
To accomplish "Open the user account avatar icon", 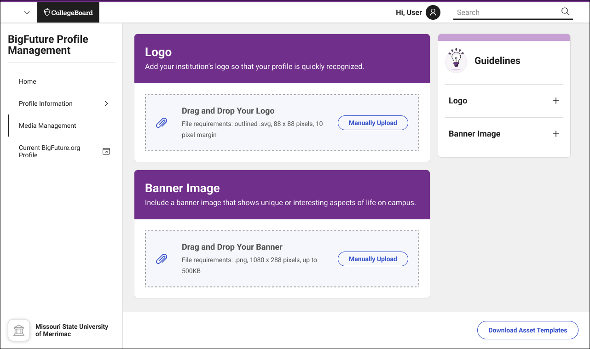I will click(433, 12).
